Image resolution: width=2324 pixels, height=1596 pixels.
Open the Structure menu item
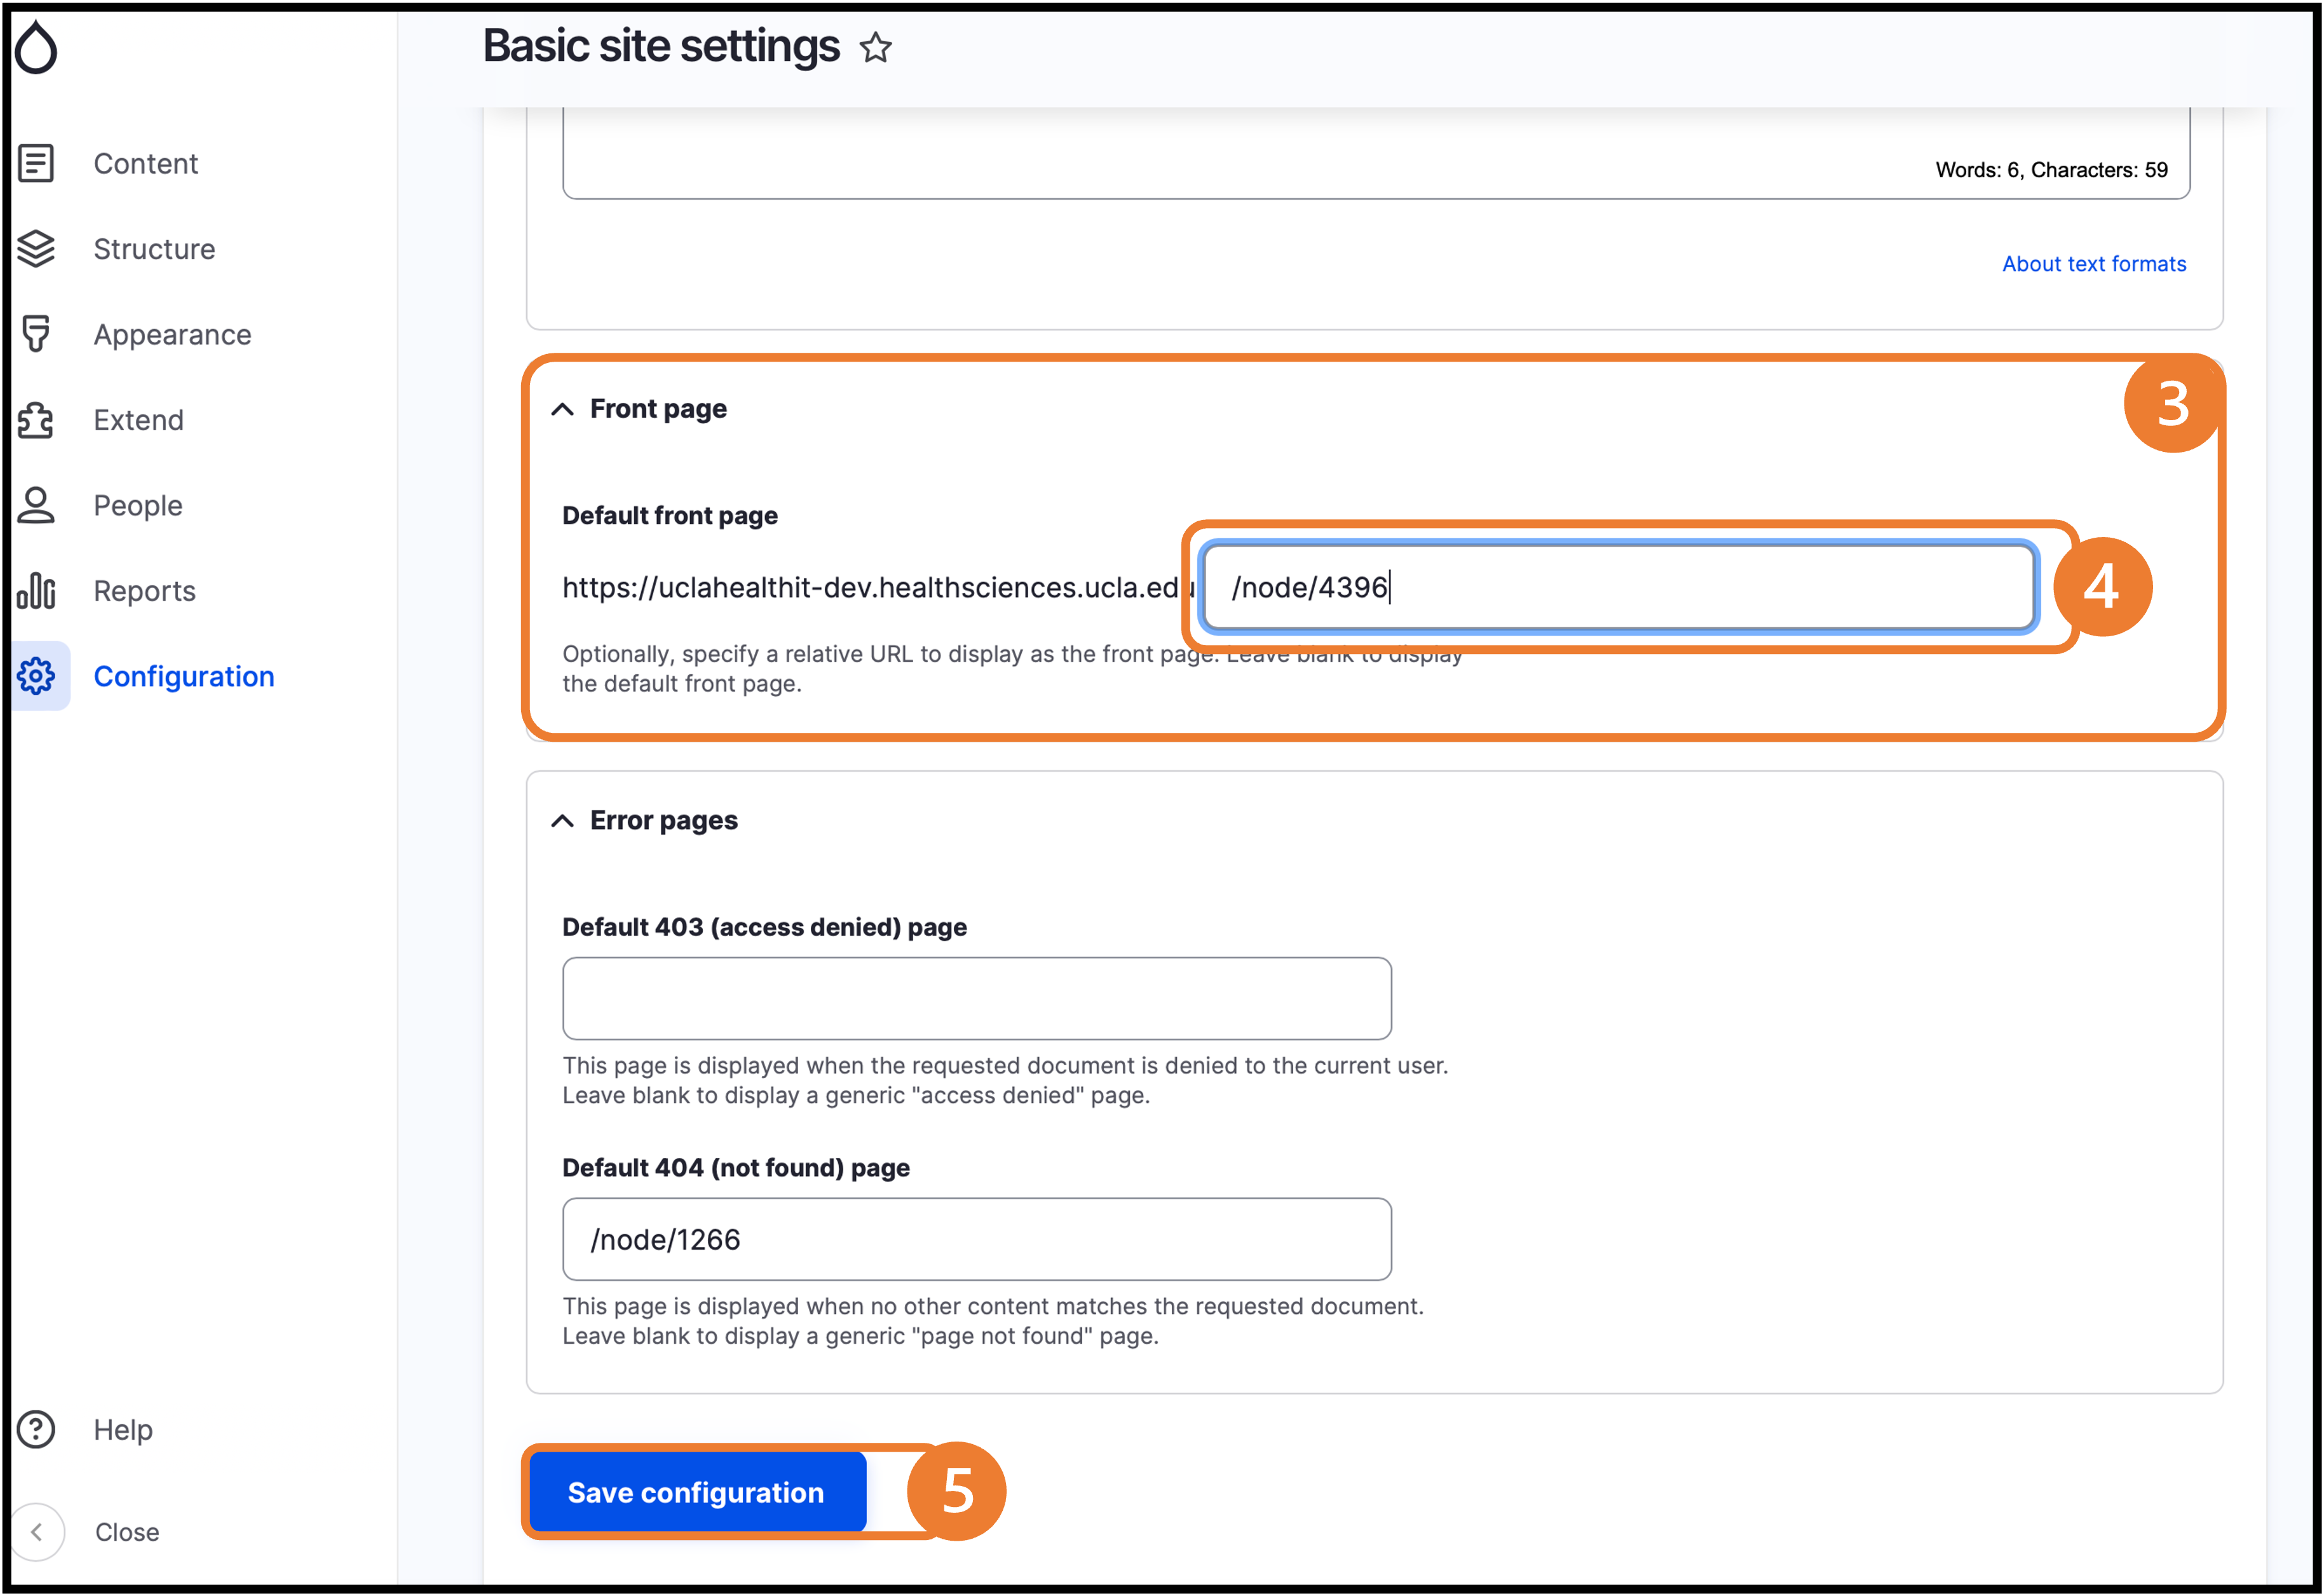[x=155, y=249]
